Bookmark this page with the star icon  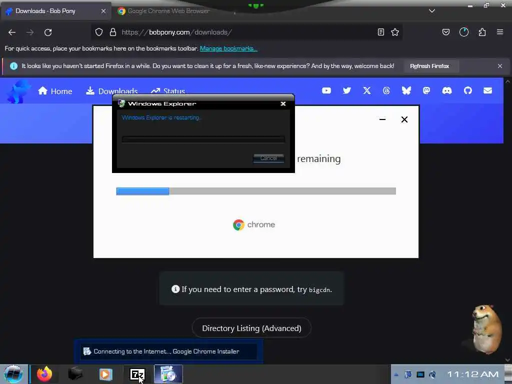[395, 32]
